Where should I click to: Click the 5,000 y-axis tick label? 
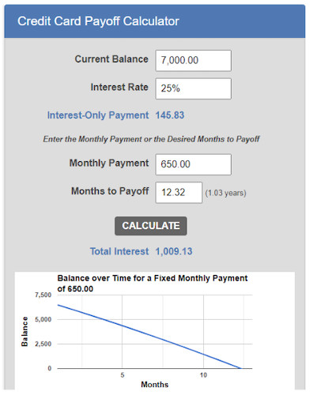click(43, 320)
